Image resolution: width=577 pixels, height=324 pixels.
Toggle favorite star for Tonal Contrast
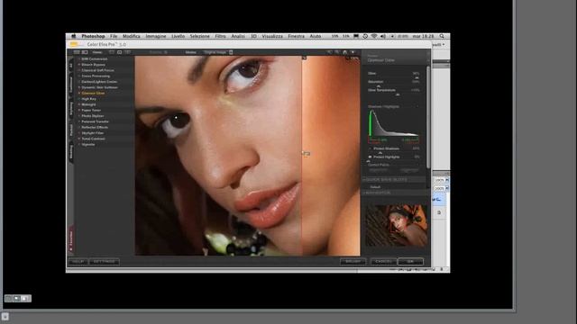78,139
